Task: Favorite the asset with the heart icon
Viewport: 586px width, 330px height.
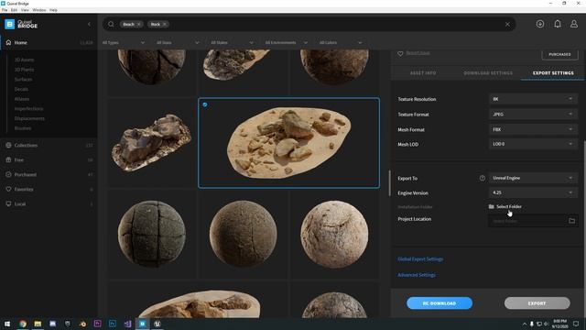Action: (400, 53)
